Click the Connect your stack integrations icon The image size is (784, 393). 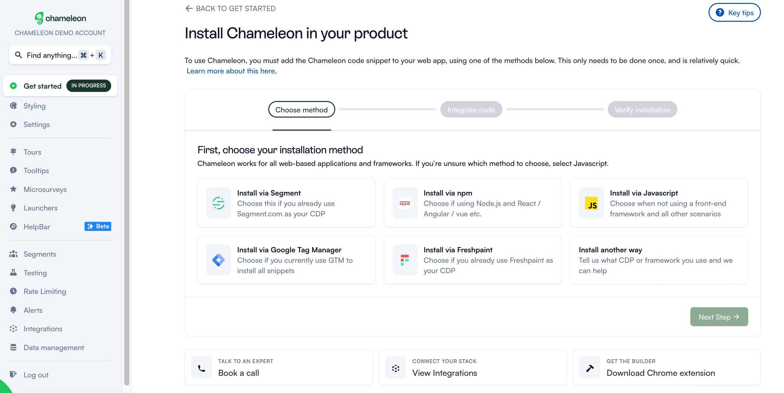(x=396, y=368)
